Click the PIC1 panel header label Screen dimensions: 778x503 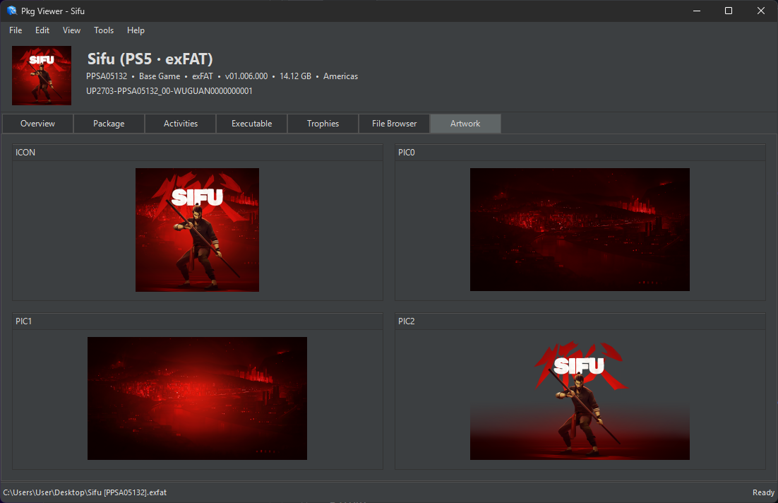23,321
